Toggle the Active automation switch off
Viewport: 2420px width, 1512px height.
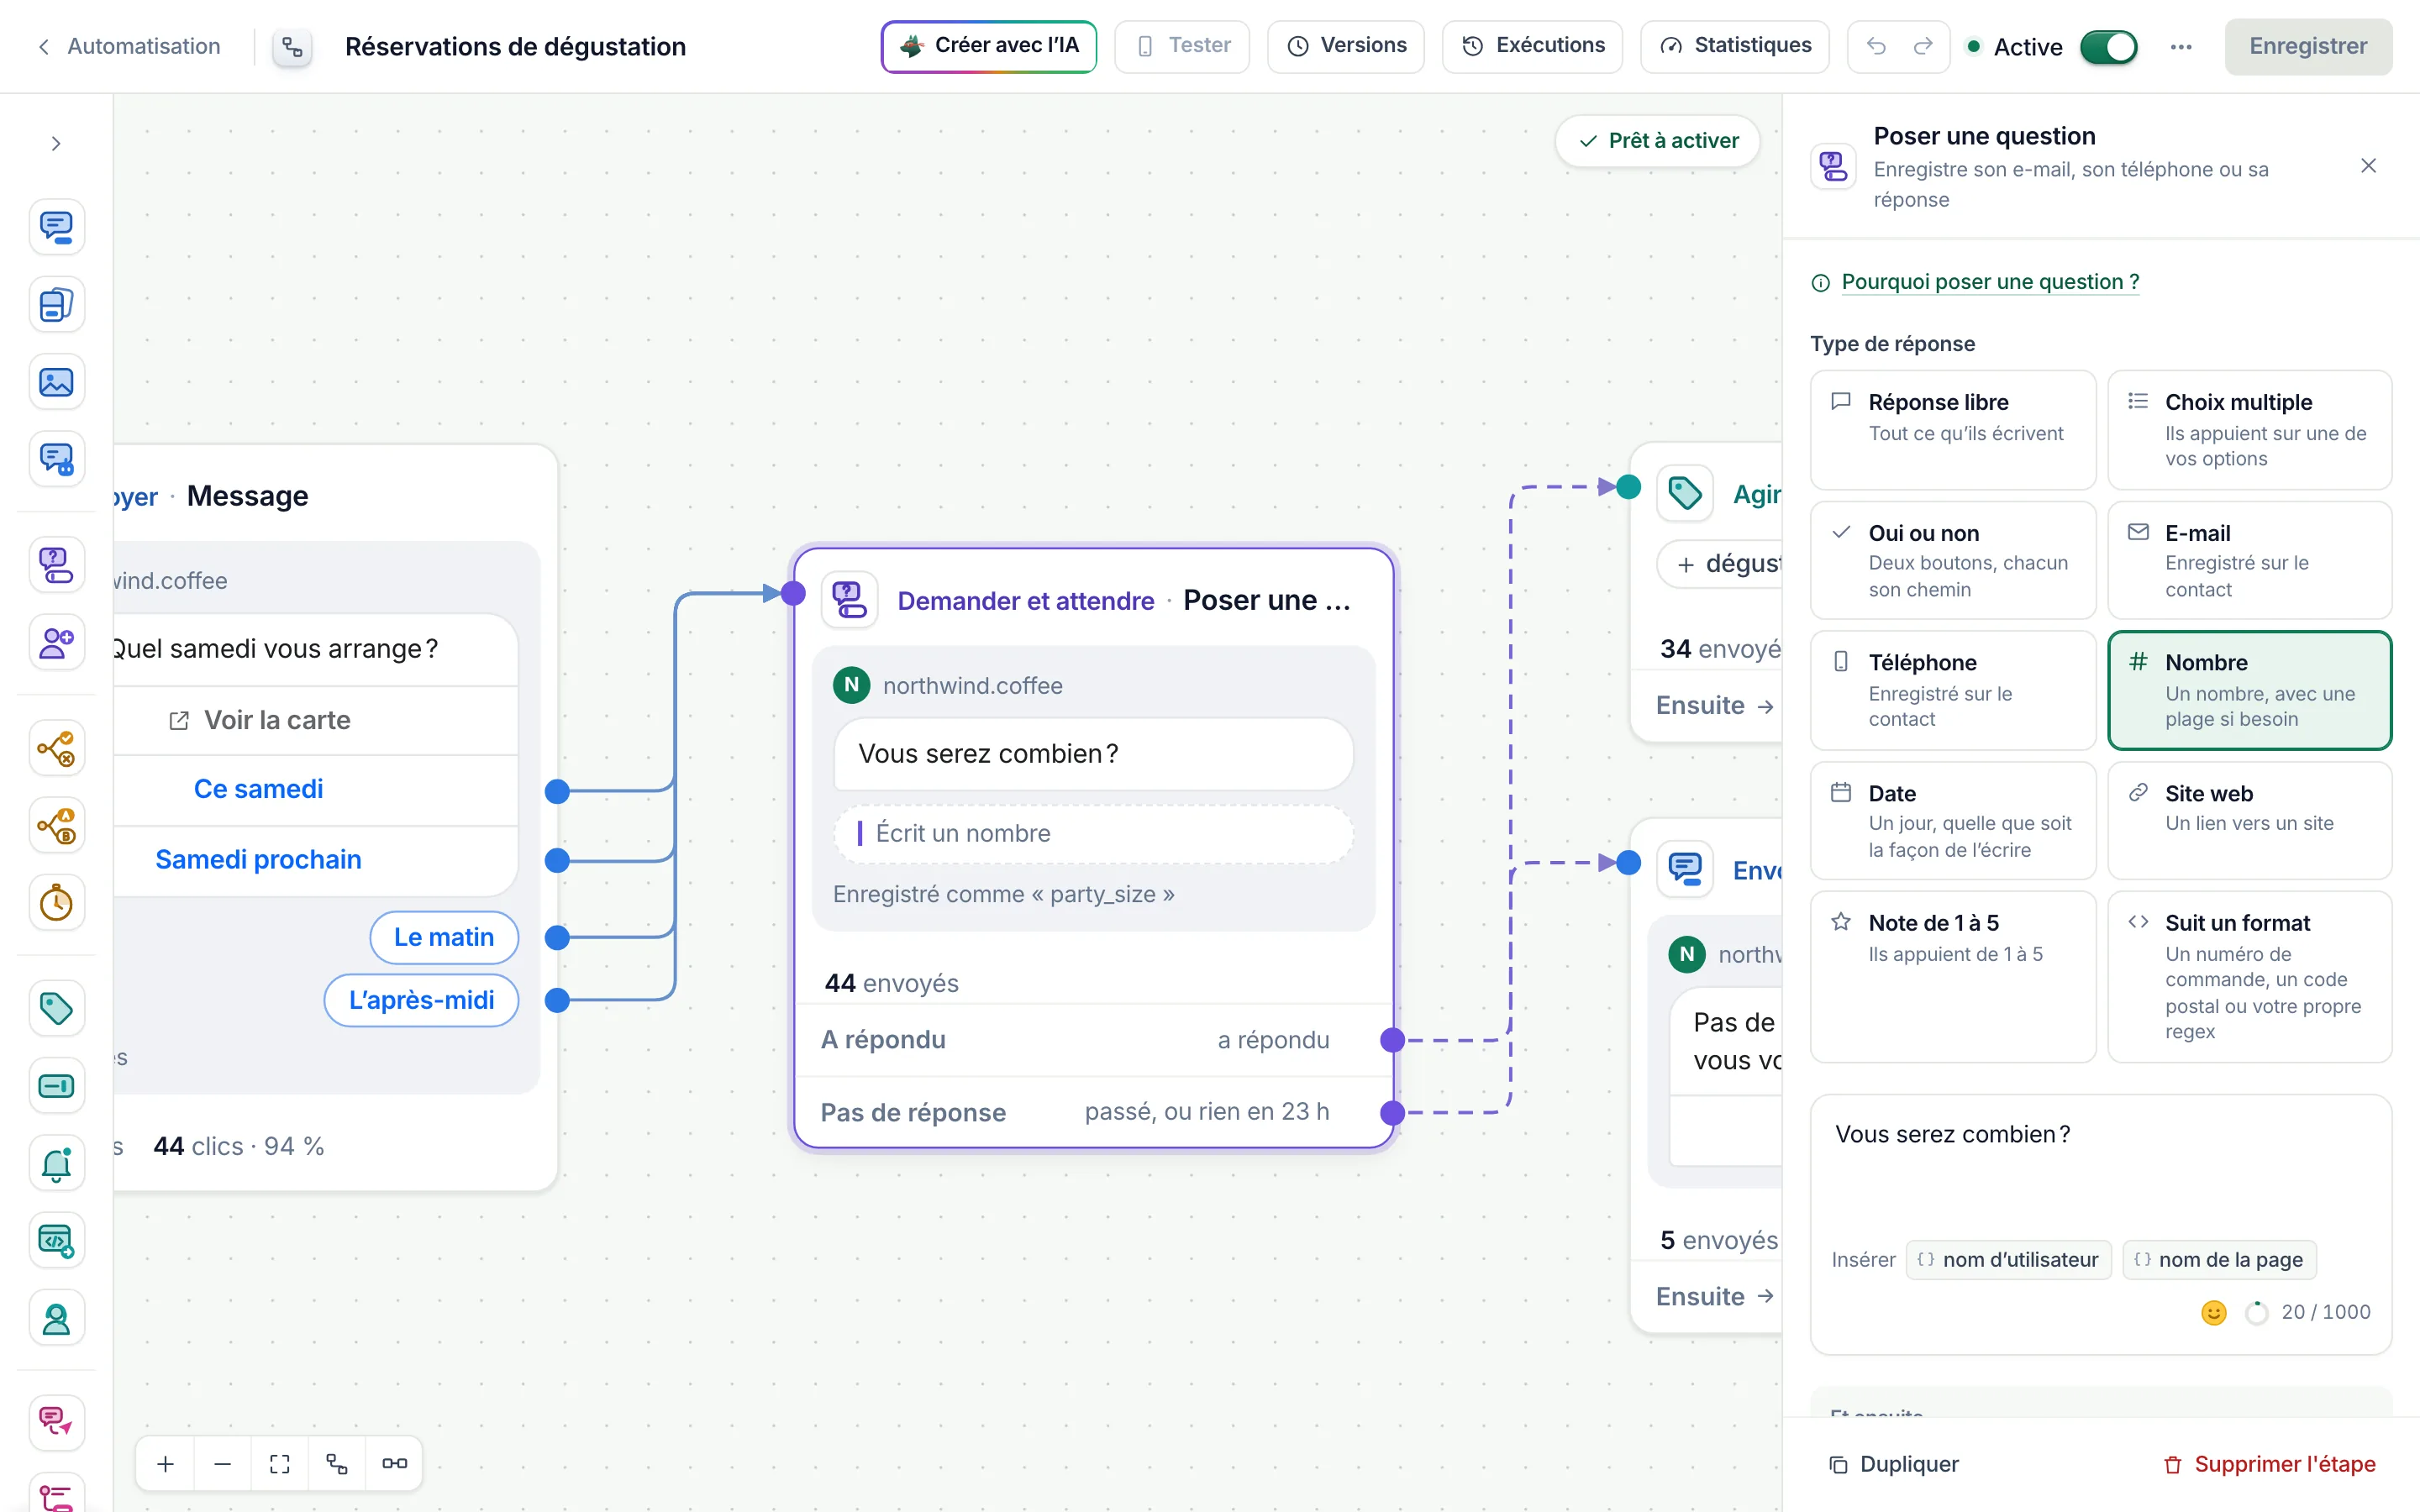coord(2108,47)
